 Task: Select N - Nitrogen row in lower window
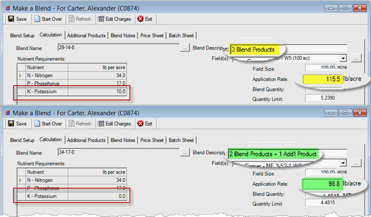coord(72,180)
